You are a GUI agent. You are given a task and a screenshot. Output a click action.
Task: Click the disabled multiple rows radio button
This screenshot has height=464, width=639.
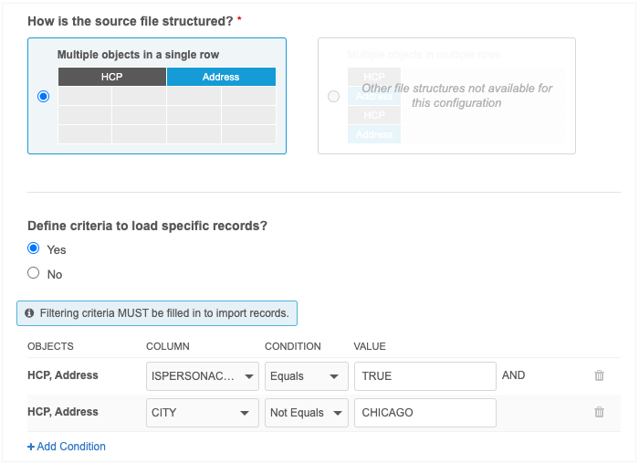pyautogui.click(x=333, y=97)
